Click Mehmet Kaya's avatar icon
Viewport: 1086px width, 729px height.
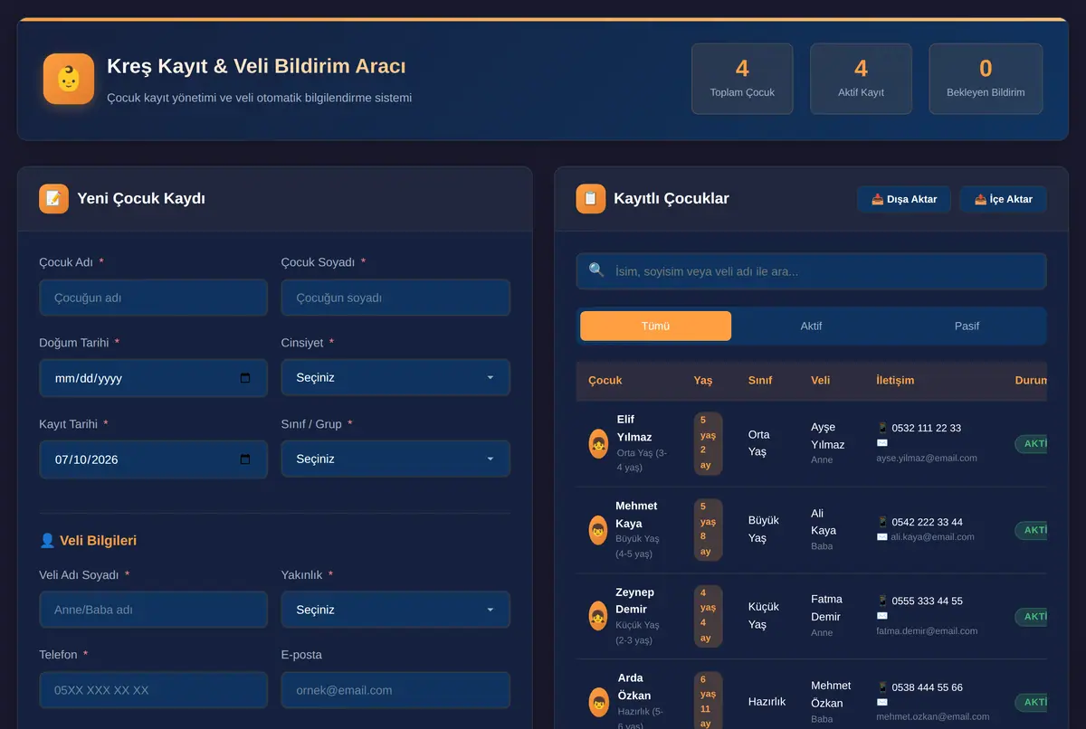[x=598, y=530]
